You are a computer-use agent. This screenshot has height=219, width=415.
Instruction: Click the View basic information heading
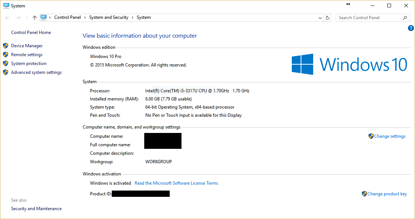coord(140,36)
